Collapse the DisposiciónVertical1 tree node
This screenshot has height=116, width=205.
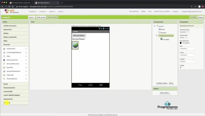tap(156, 35)
